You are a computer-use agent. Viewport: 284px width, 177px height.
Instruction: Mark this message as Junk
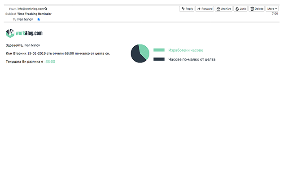240,9
